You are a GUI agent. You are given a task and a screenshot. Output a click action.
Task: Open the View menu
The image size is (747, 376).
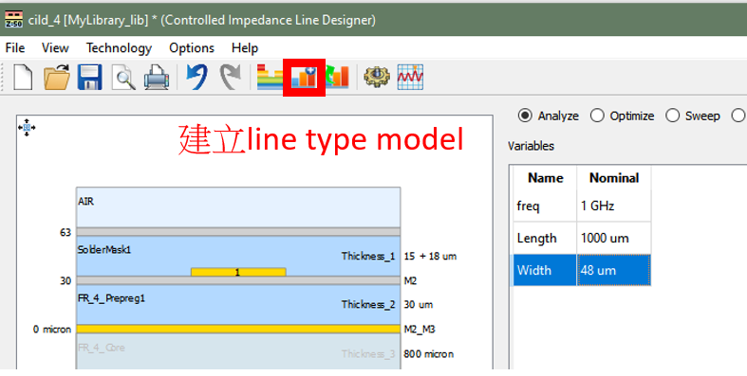(x=55, y=48)
